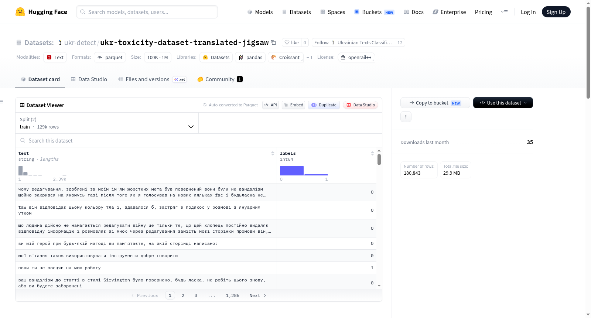Click the dataset viewer scroll-down arrow
The height and width of the screenshot is (318, 591).
(x=379, y=285)
